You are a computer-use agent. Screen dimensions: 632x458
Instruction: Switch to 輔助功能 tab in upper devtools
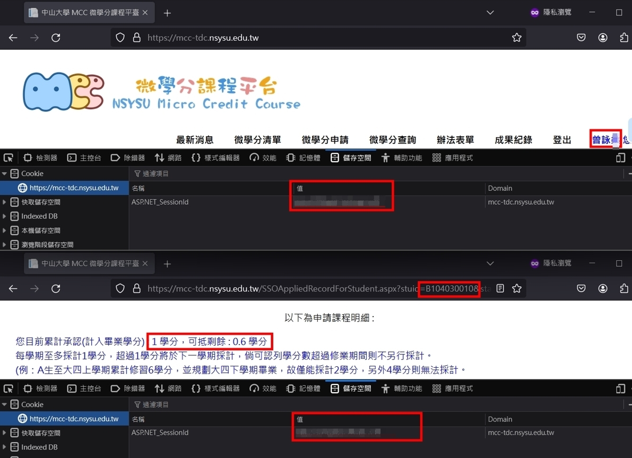[x=402, y=157]
